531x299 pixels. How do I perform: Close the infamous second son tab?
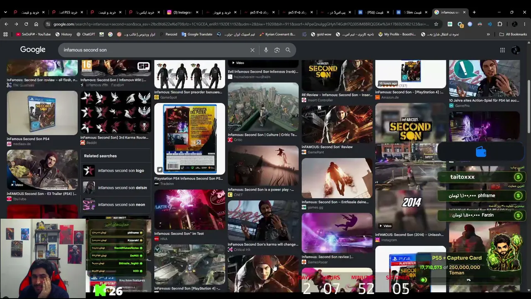pos(464,12)
